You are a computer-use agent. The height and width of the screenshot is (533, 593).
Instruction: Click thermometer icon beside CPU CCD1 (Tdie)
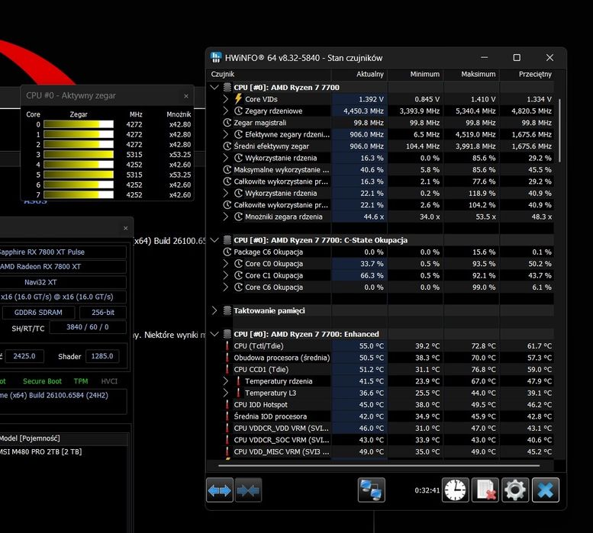pos(227,369)
